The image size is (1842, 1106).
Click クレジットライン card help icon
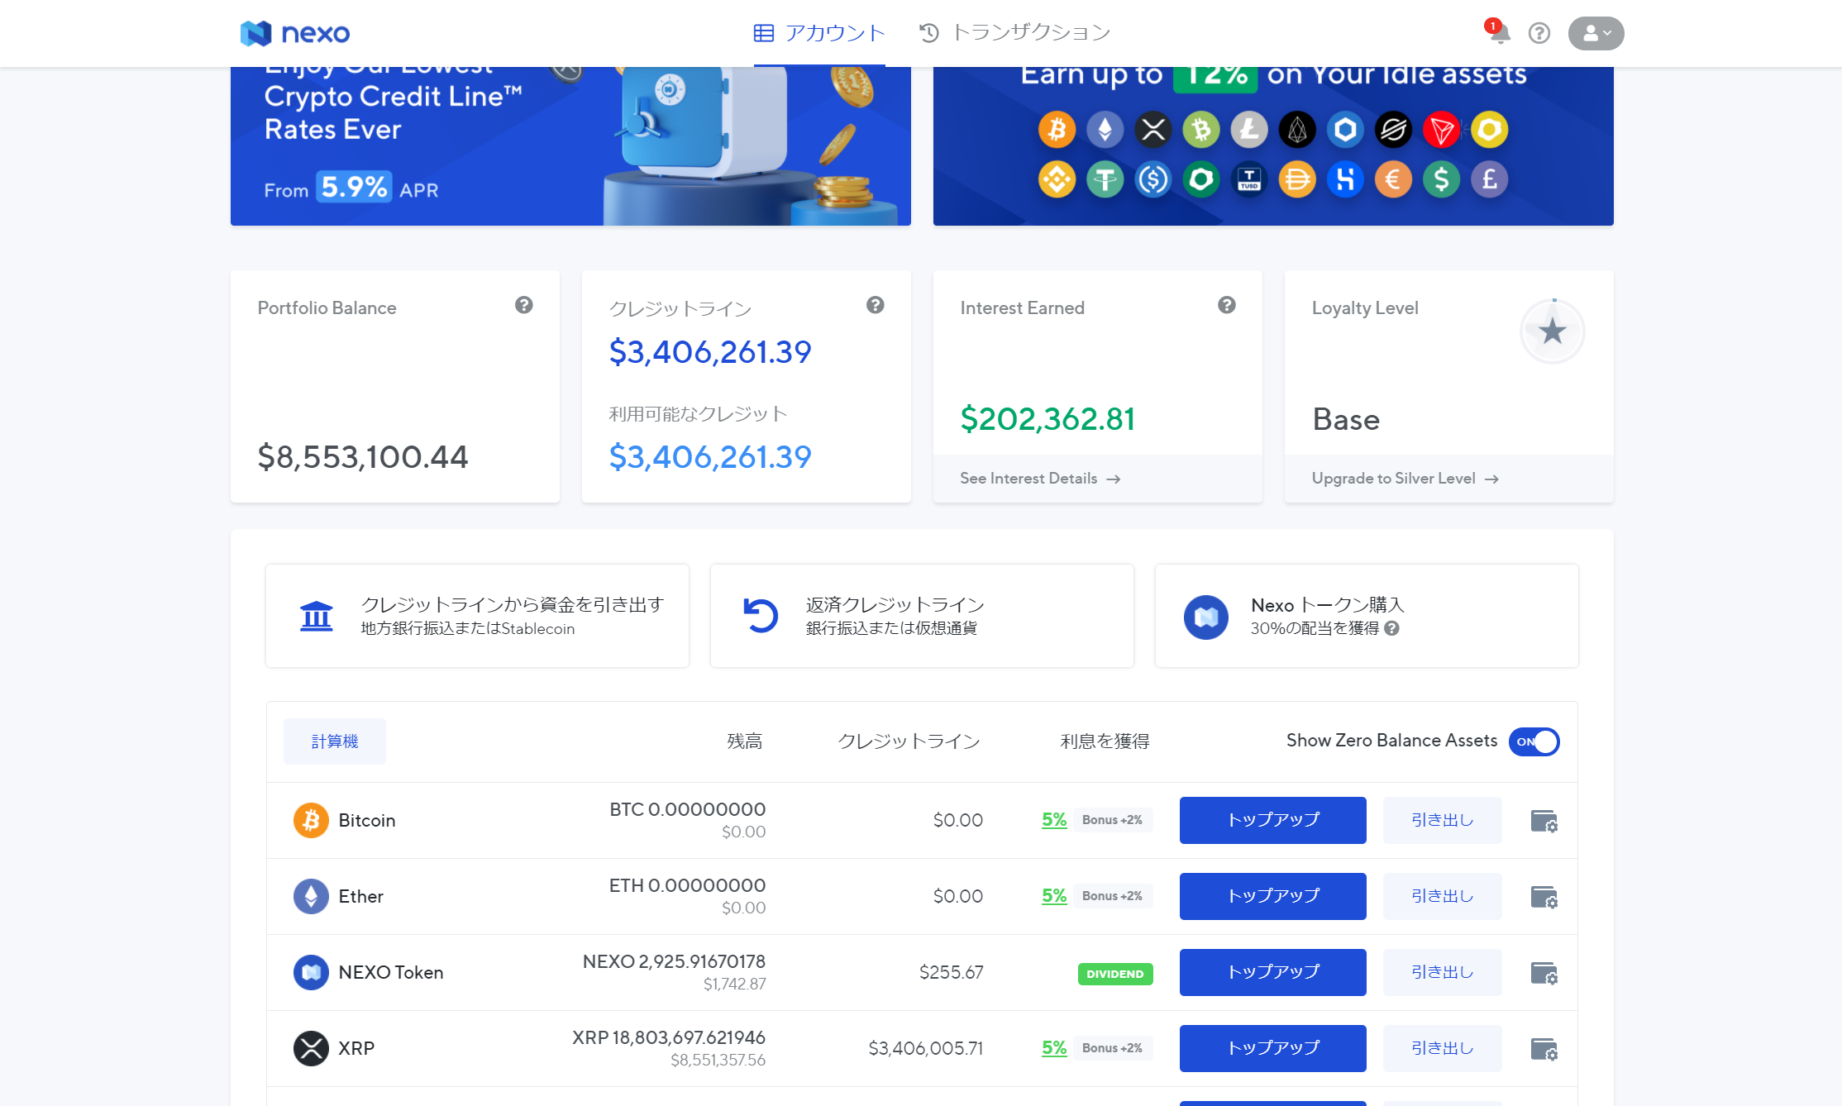[875, 305]
